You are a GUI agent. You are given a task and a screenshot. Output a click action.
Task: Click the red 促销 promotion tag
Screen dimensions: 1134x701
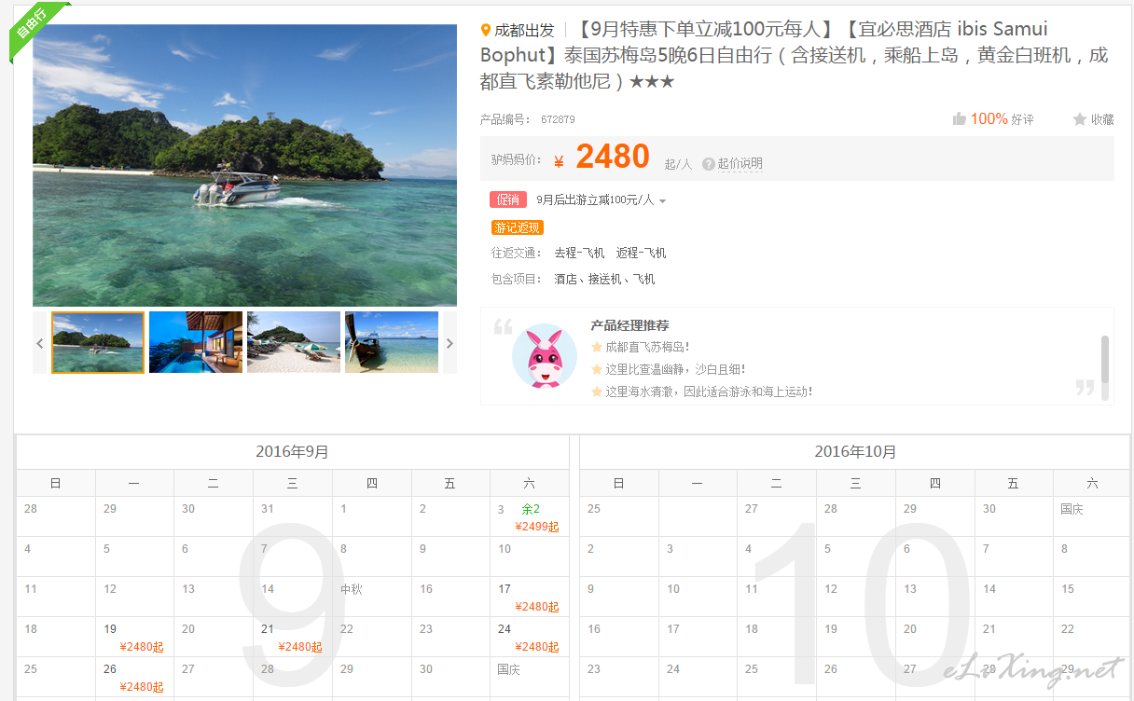tap(508, 199)
